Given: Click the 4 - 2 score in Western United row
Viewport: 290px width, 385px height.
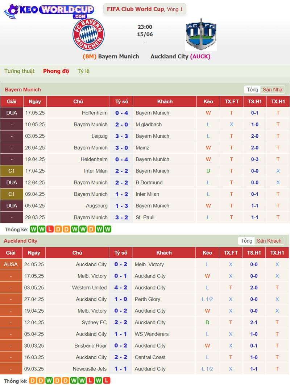Looking at the screenshot, I should (x=121, y=288).
